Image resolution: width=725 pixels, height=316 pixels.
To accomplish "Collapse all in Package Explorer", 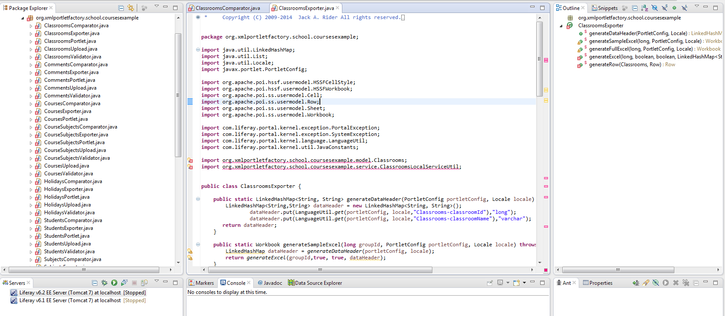I will (x=121, y=8).
